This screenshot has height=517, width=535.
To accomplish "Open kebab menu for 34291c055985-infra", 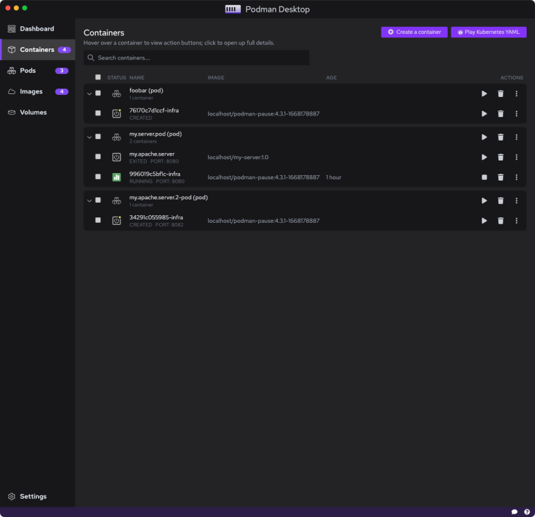I will [516, 221].
